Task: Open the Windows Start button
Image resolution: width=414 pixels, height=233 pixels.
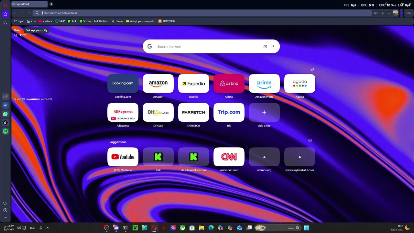Action: pos(307,228)
